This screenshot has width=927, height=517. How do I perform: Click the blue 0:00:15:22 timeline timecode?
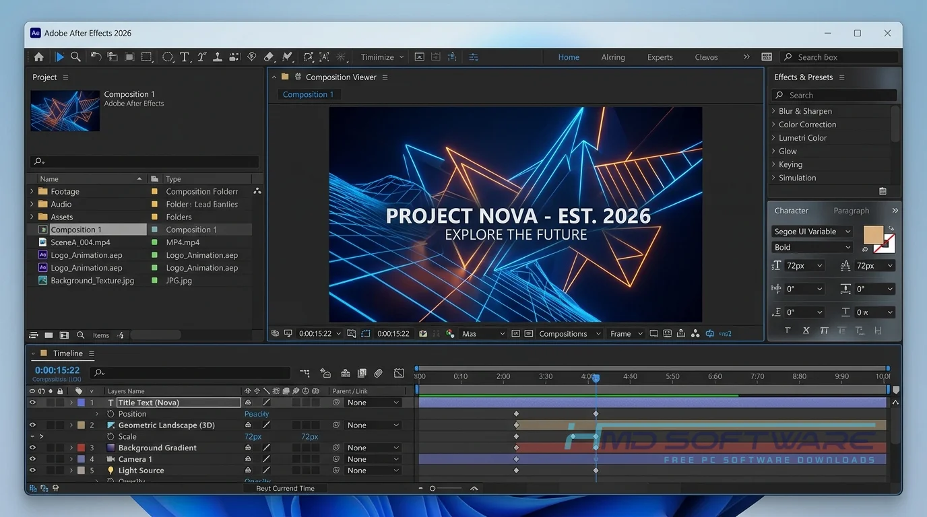coord(57,370)
